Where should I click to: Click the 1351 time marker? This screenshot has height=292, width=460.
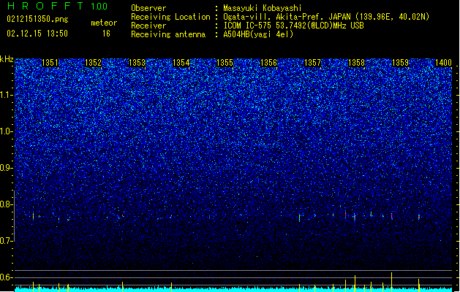click(50, 63)
